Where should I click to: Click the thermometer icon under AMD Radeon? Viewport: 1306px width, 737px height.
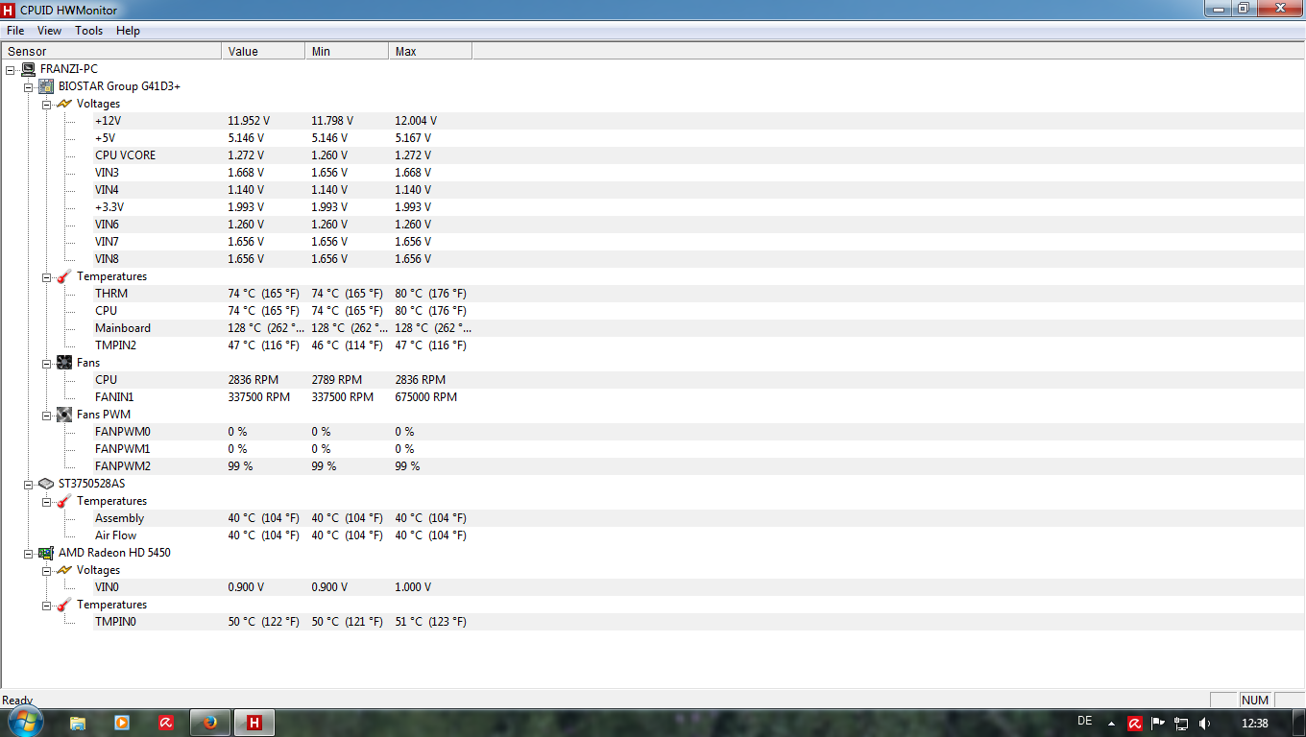click(64, 605)
